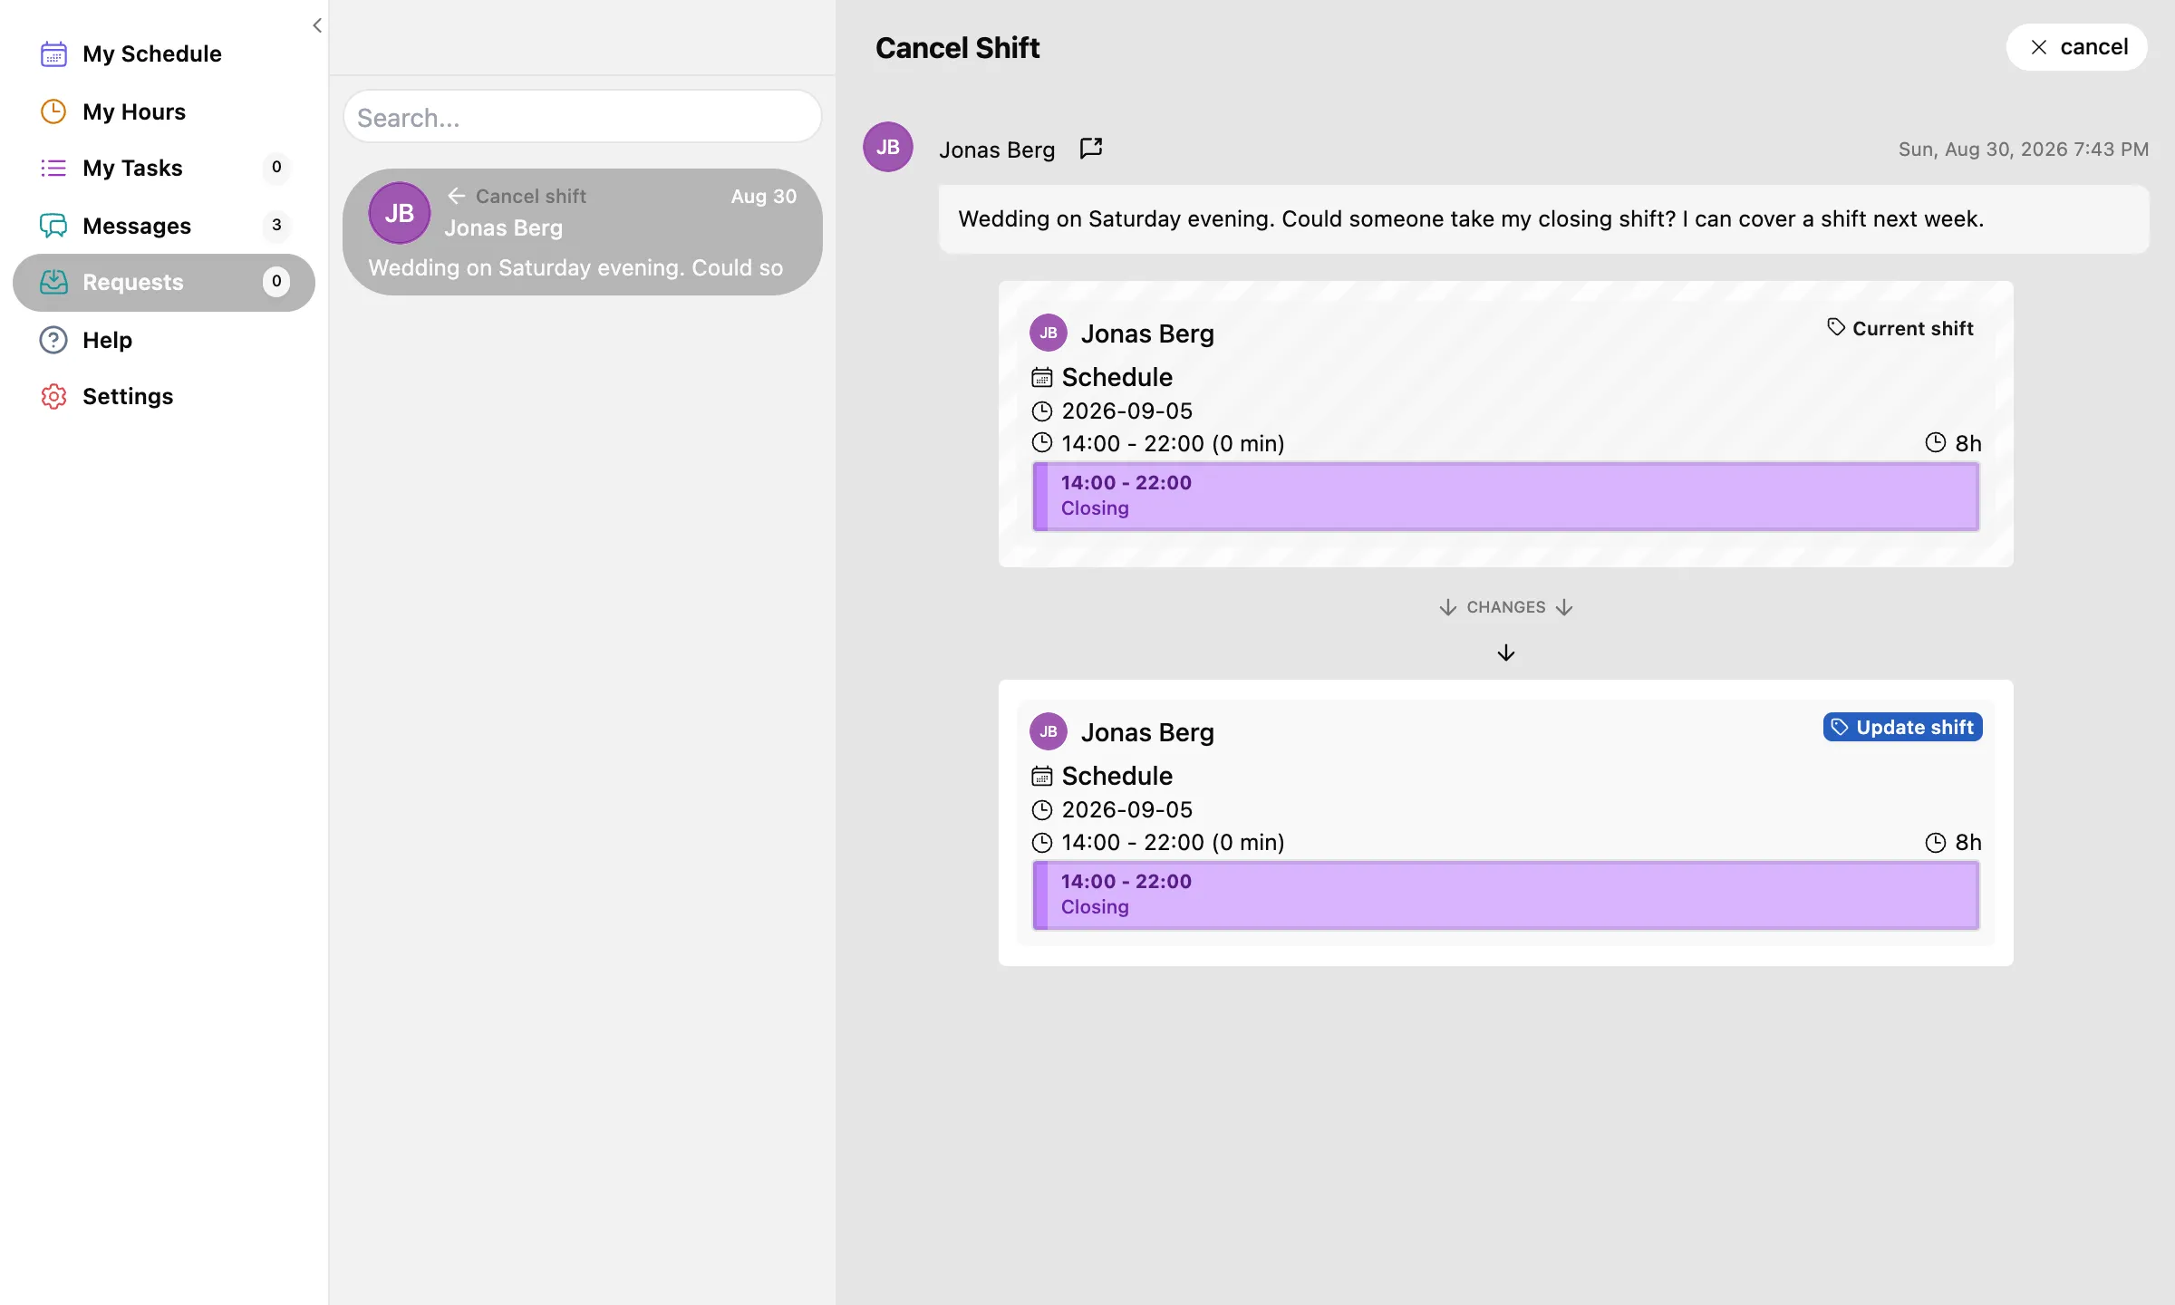Click the JB avatar in request header
The image size is (2175, 1305).
(888, 147)
